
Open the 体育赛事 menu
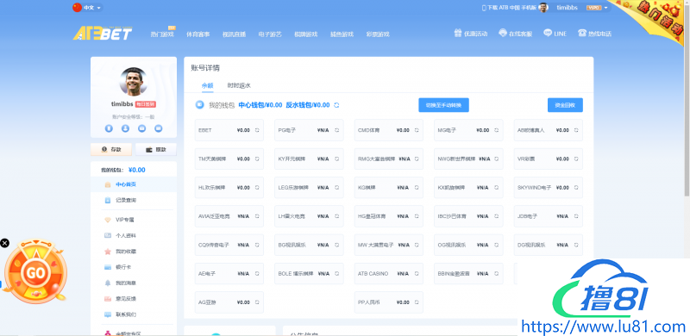[198, 34]
